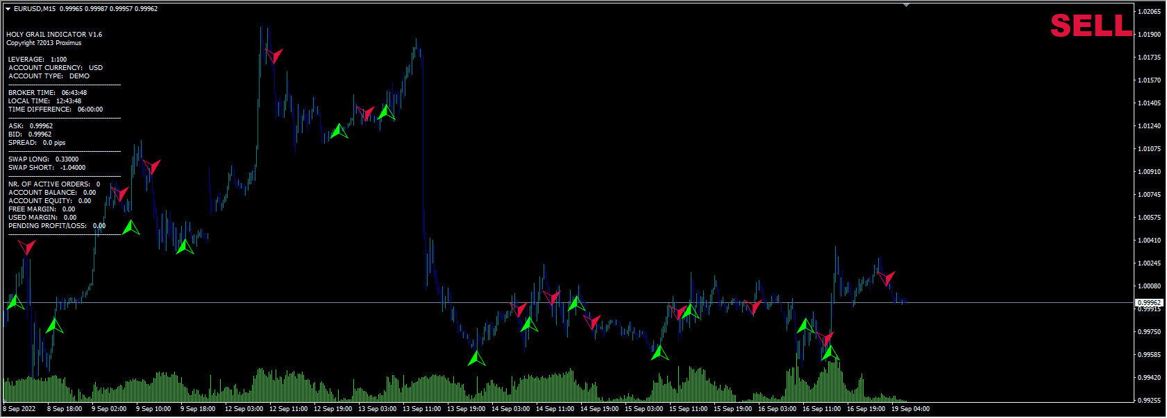Click the large red SELL signal label
This screenshot has height=418, width=1167.
(x=1091, y=26)
